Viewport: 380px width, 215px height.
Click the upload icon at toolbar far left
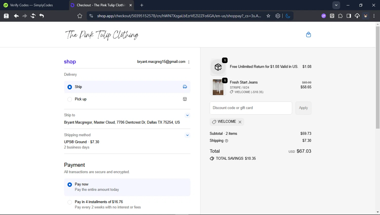pyautogui.click(x=6, y=16)
